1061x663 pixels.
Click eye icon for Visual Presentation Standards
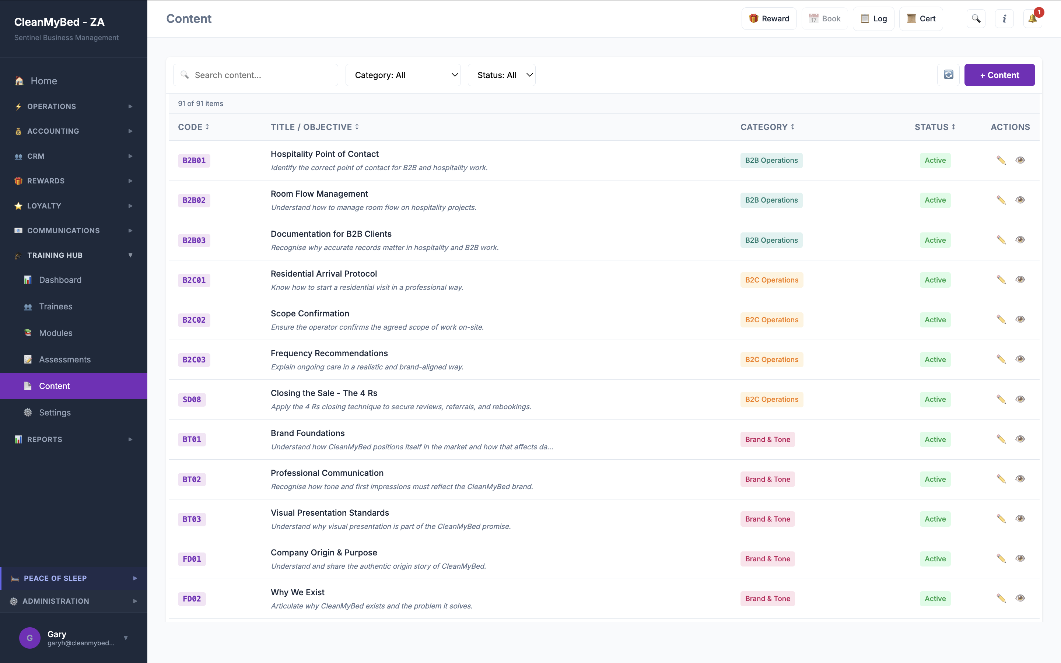point(1020,519)
